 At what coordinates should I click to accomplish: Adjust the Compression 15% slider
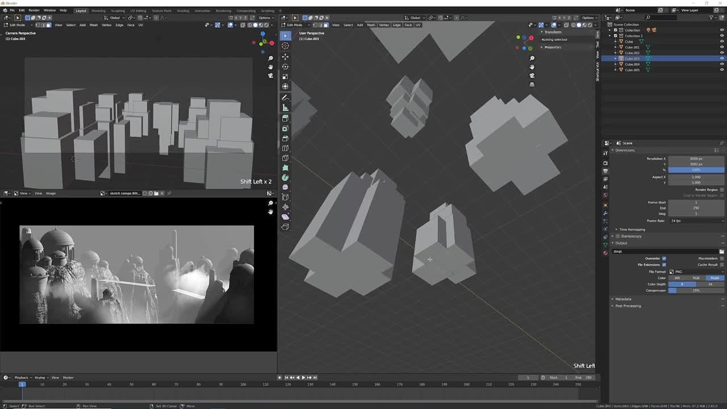(x=696, y=290)
